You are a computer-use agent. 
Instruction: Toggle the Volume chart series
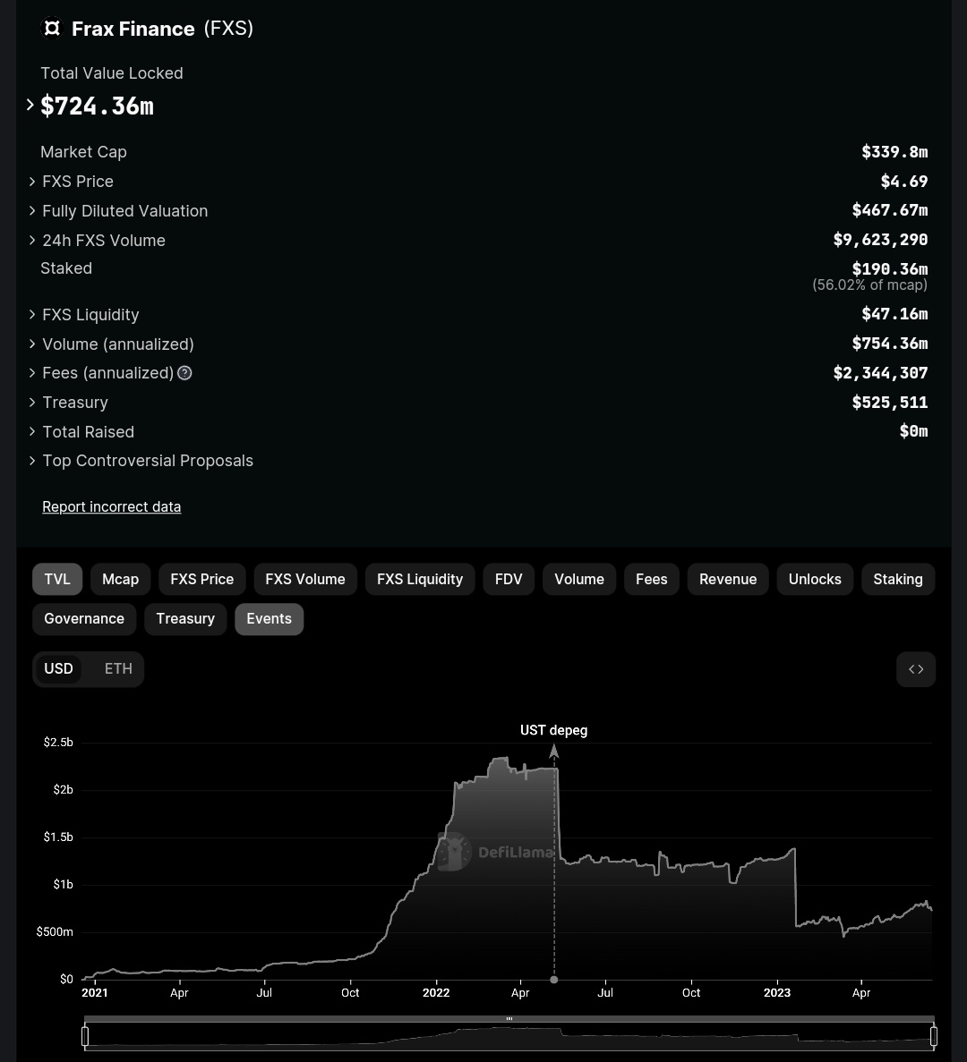pos(578,579)
